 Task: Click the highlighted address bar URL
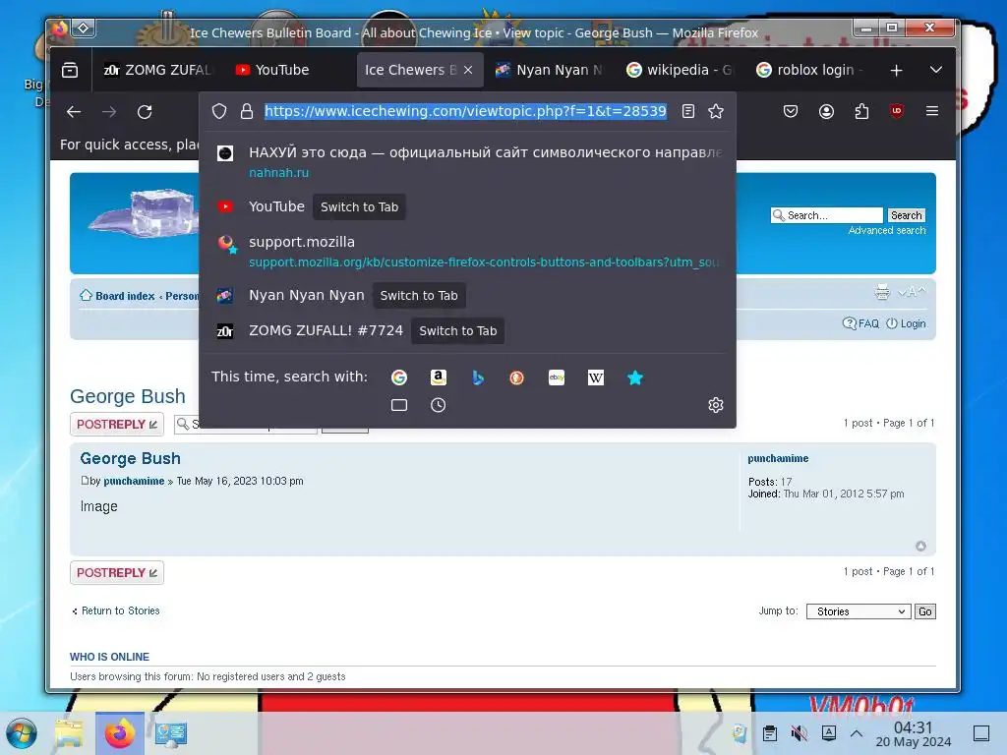[465, 111]
